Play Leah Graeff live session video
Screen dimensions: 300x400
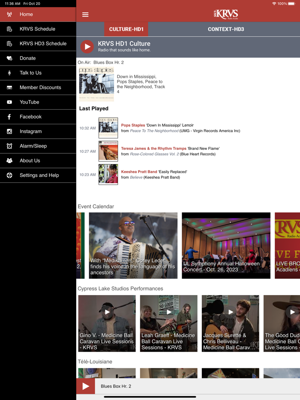click(169, 312)
